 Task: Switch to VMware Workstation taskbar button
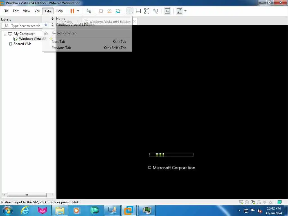tap(129, 210)
